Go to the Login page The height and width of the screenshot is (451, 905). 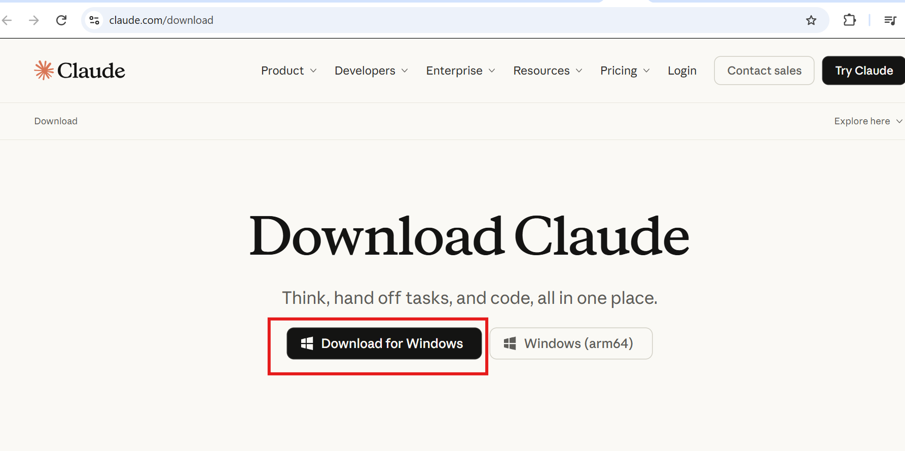pyautogui.click(x=682, y=71)
